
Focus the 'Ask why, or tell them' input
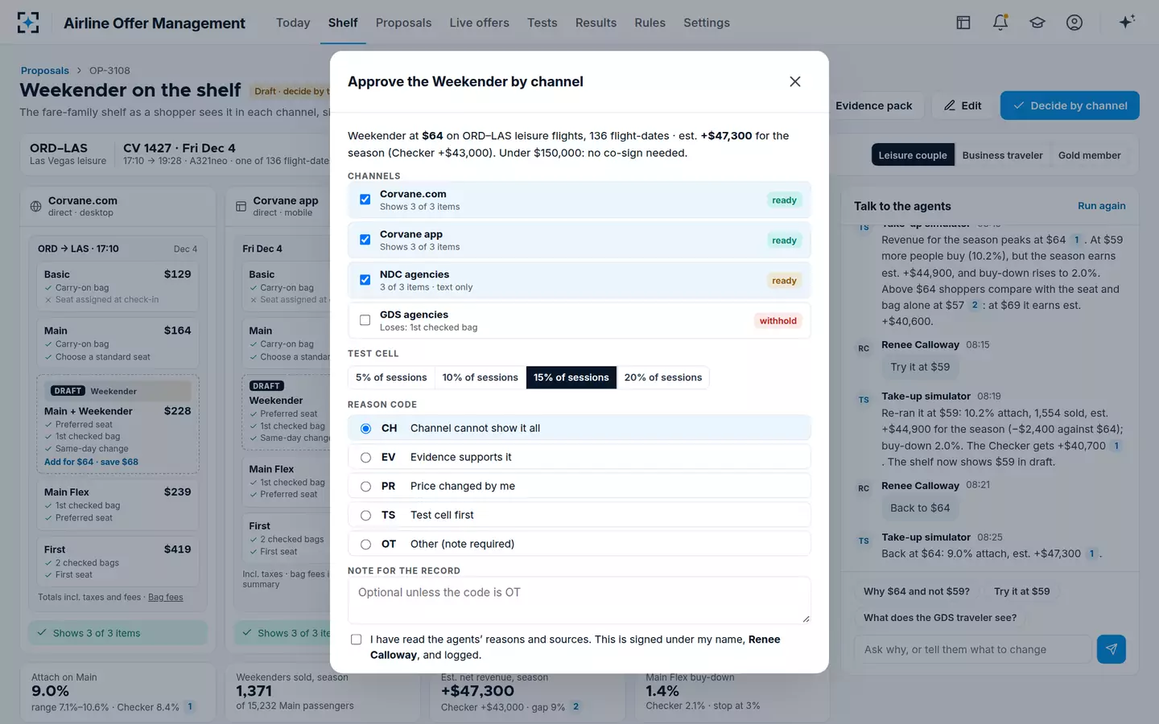coord(972,649)
